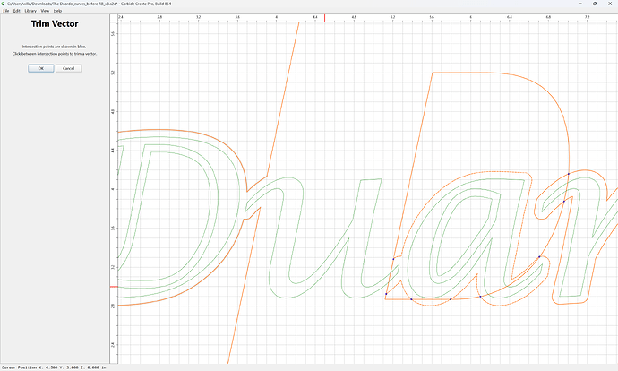Click the Cursor Position readout in status bar
Screen dimensions: 618x371
click(x=54, y=367)
